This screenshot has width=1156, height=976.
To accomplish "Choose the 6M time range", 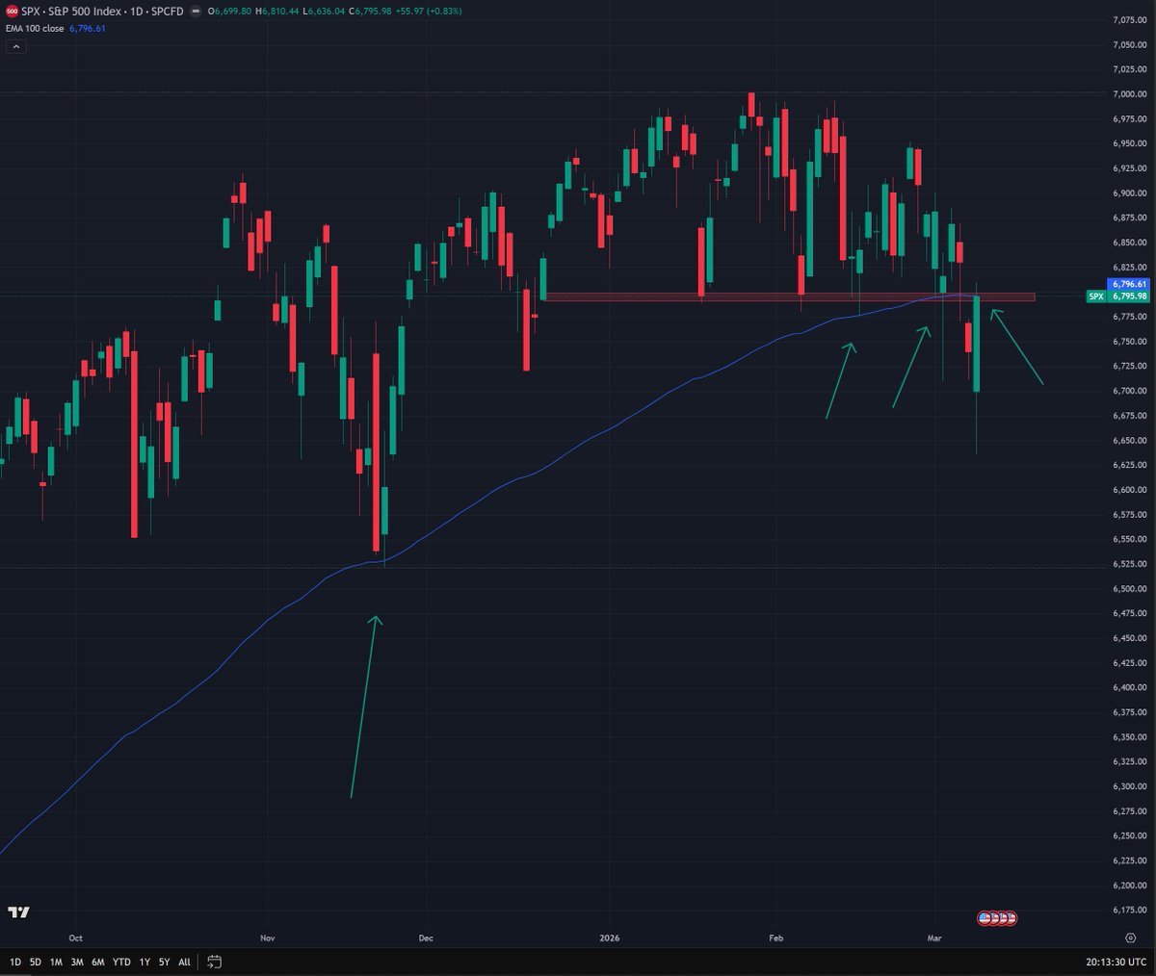I will click(98, 962).
